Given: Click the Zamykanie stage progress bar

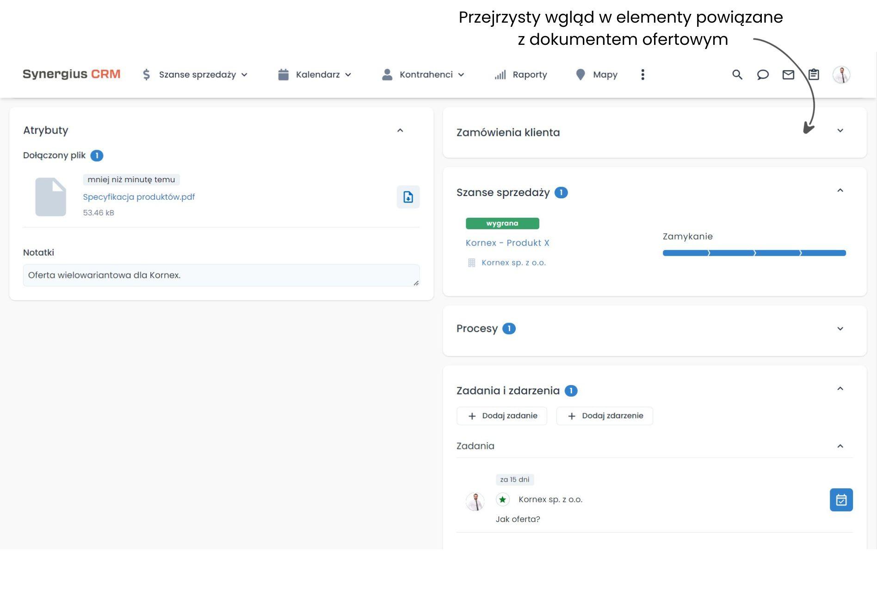Looking at the screenshot, I should pos(754,253).
